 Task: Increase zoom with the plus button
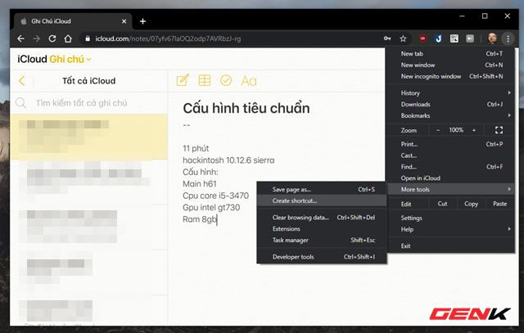(474, 130)
